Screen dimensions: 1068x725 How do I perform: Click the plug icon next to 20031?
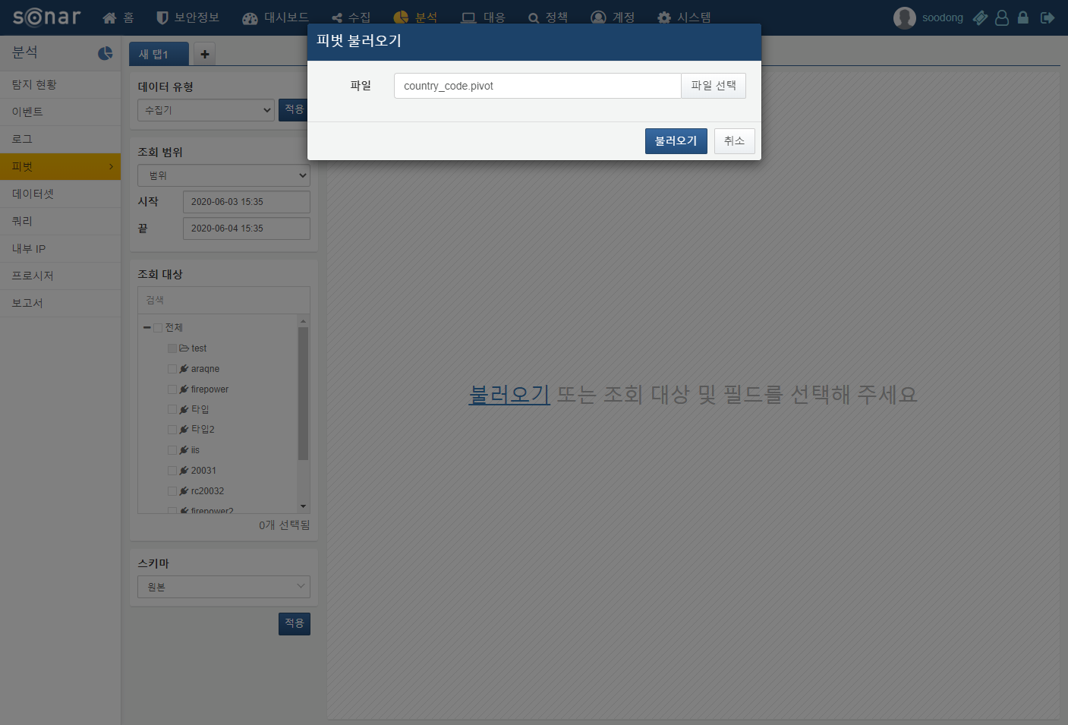pyautogui.click(x=184, y=471)
